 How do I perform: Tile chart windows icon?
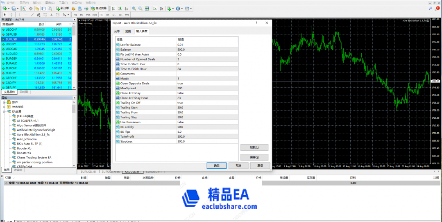coord(147,9)
